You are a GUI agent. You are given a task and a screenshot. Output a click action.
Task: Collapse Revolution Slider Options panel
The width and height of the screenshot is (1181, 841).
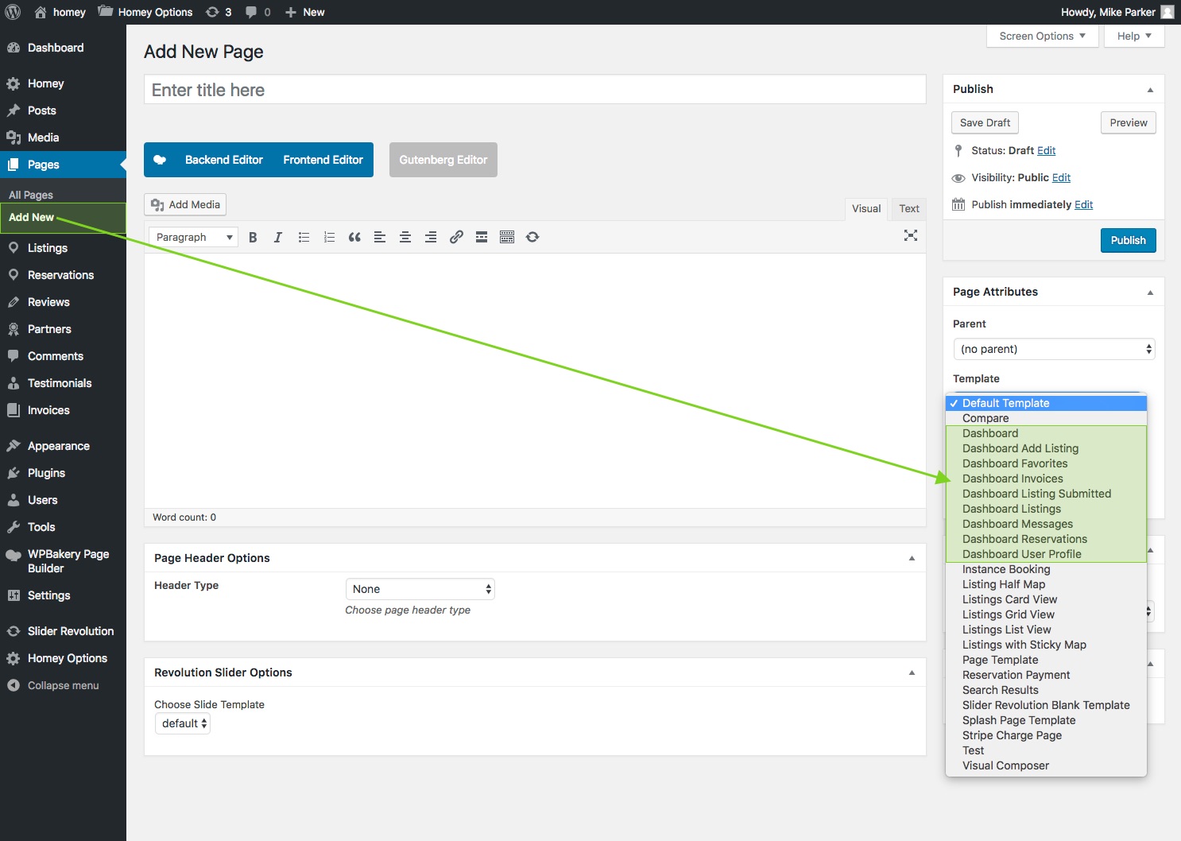(x=912, y=672)
